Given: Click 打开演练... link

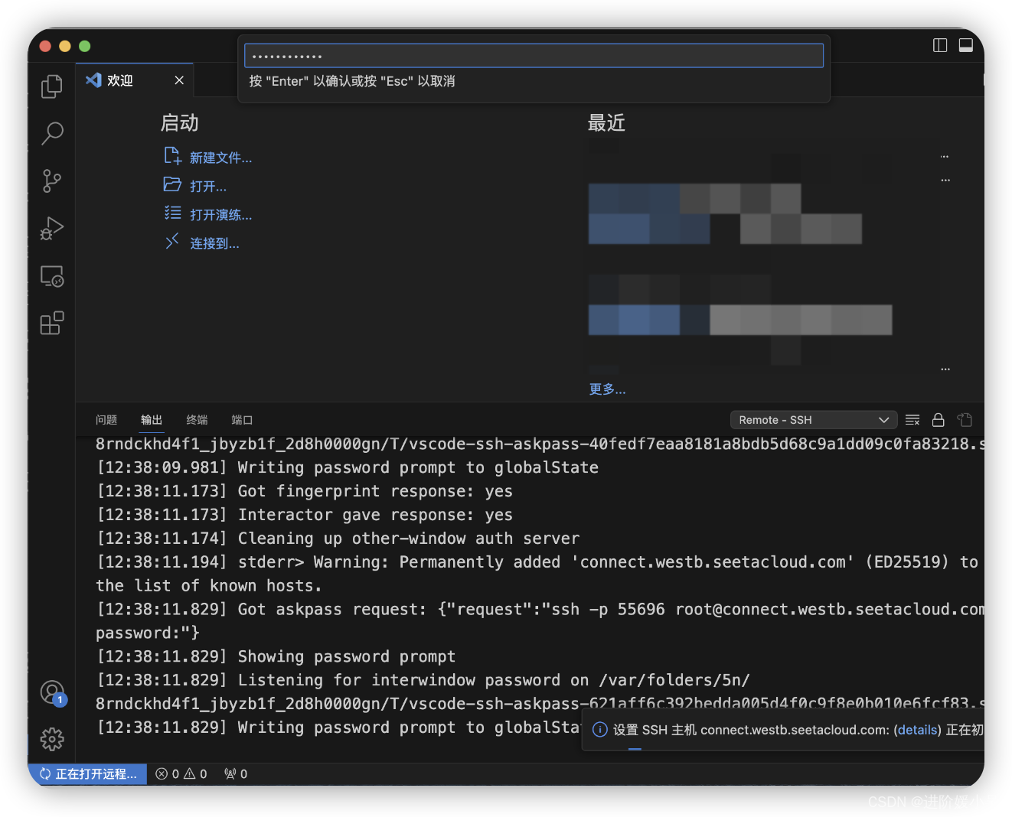Looking at the screenshot, I should tap(220, 215).
